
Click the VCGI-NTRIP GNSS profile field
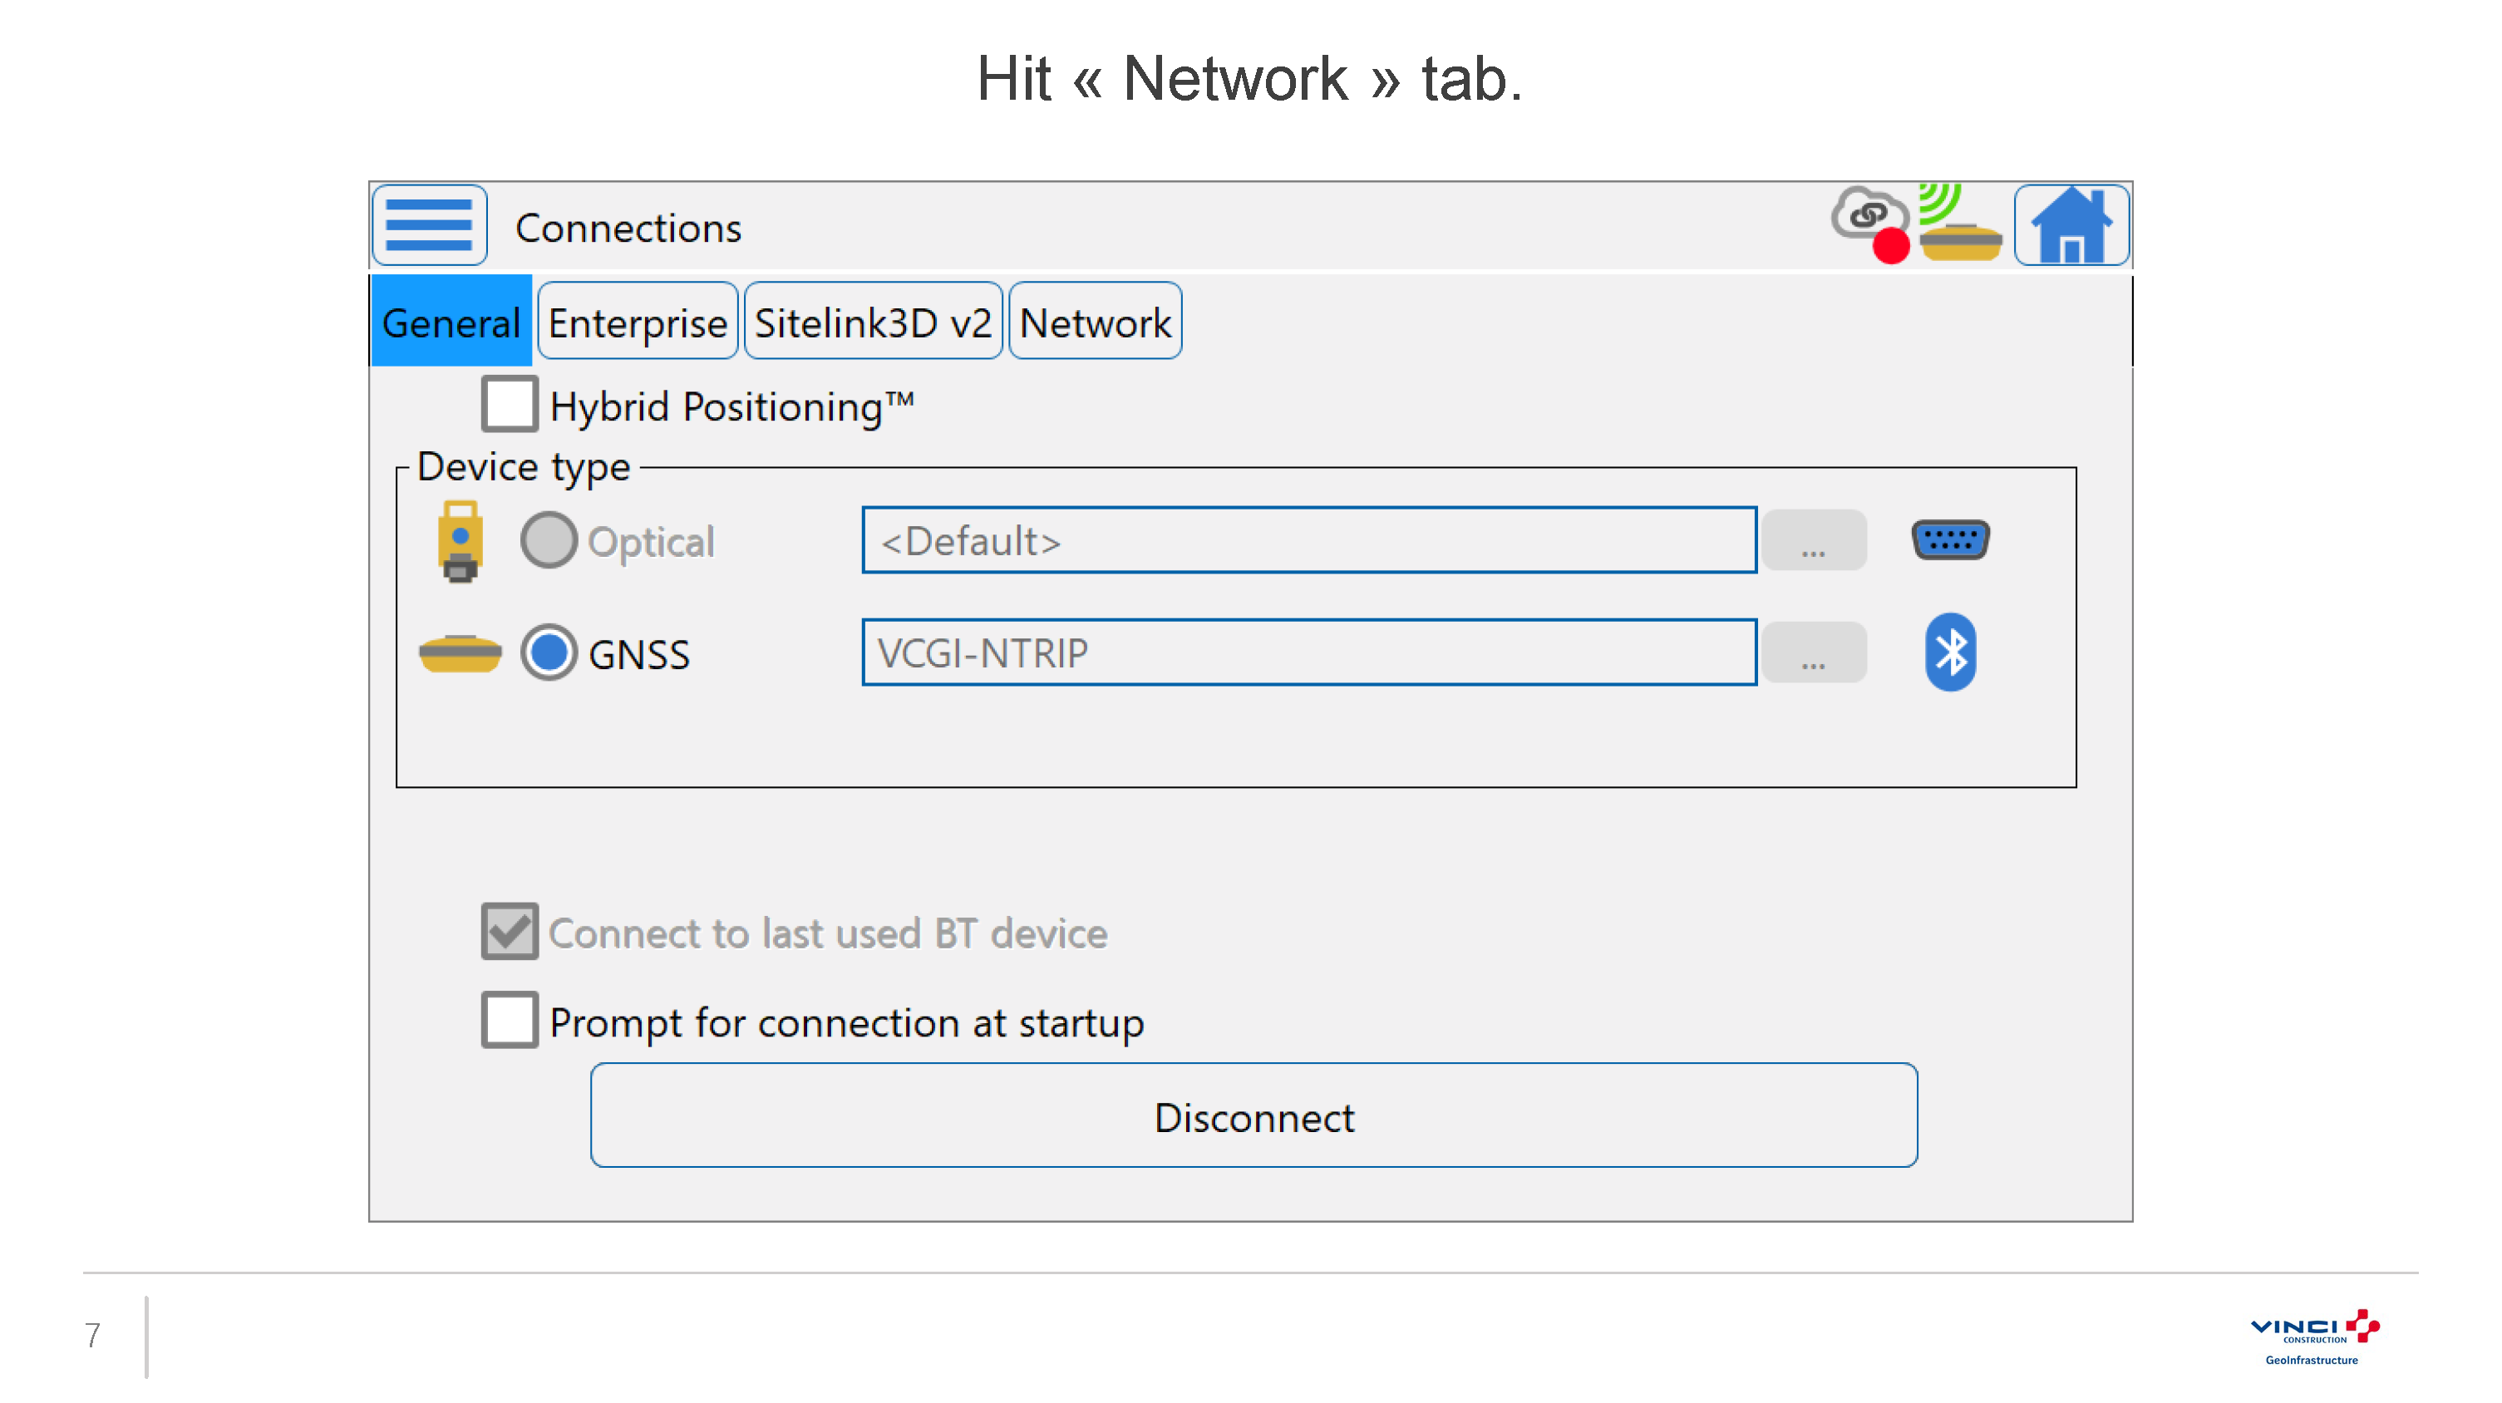click(x=1309, y=652)
